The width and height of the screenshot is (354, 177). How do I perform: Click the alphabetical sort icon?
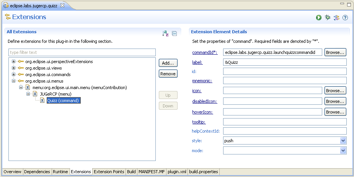click(x=165, y=34)
